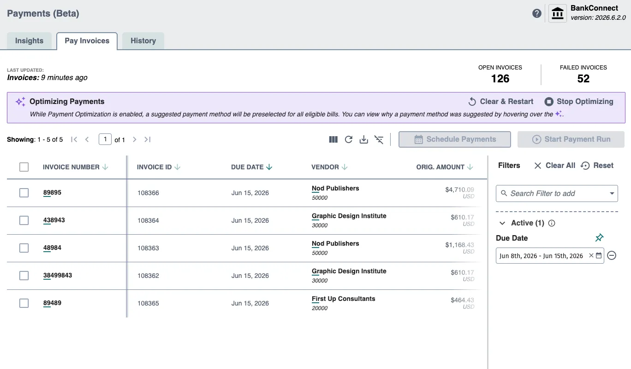Pin the Due Date filter
The width and height of the screenshot is (631, 369).
click(x=599, y=238)
